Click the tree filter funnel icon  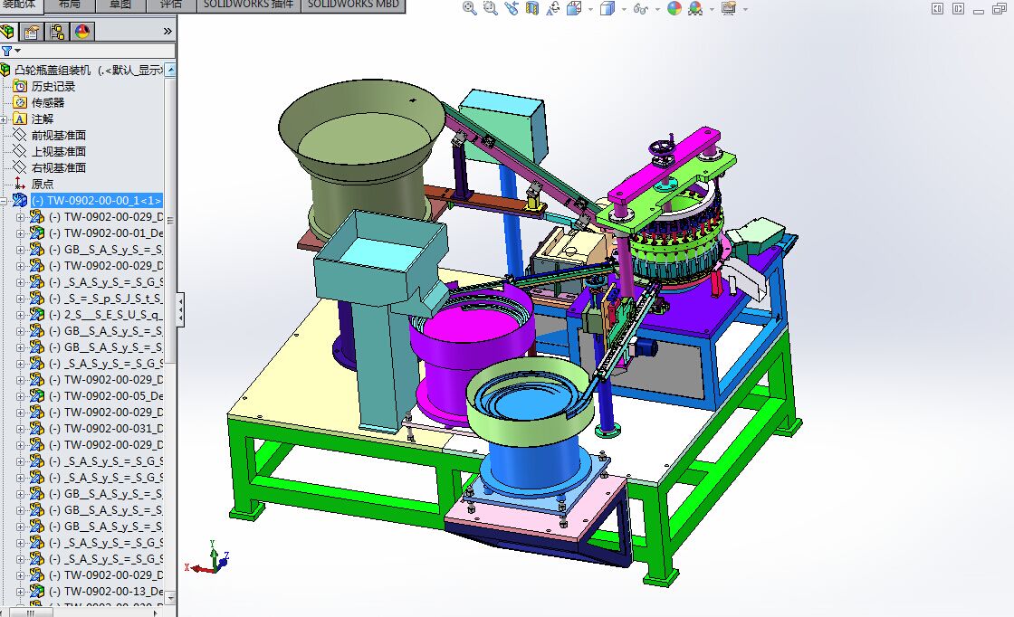(x=7, y=51)
